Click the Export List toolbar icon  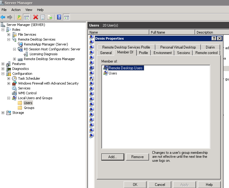50,17
